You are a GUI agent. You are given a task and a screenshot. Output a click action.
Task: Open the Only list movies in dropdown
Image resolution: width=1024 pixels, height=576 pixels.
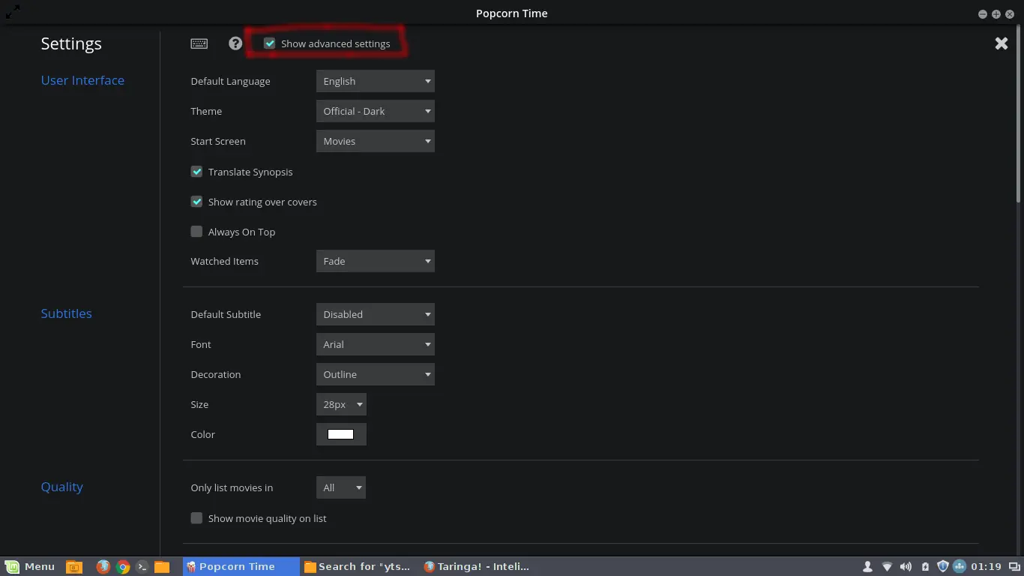[340, 487]
